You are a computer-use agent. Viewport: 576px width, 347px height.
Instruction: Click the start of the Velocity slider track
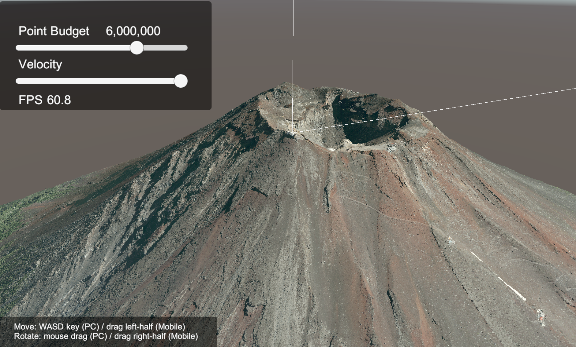(x=19, y=81)
